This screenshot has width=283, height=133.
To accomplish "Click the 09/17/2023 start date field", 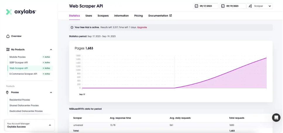I will [206, 6].
